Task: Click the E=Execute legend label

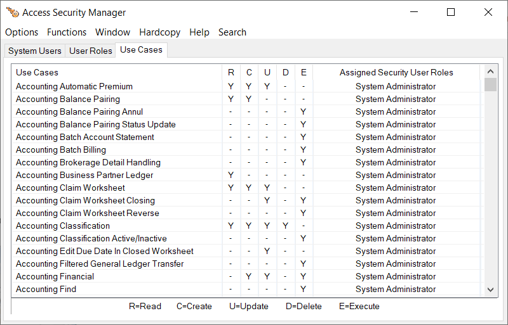Action: point(359,306)
